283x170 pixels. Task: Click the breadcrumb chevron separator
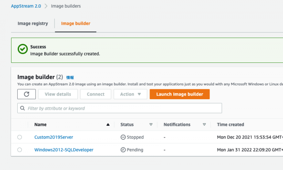[x=46, y=6]
